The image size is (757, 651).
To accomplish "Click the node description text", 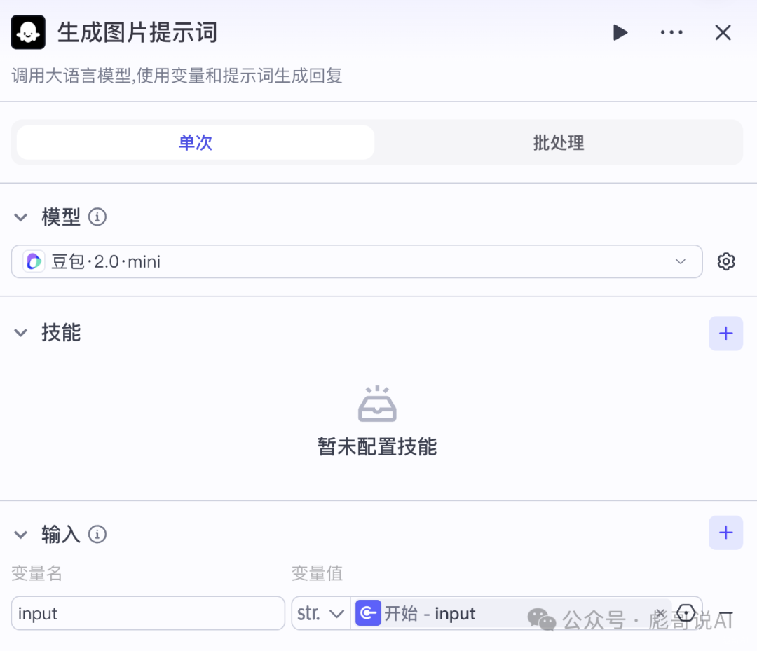I will point(177,76).
